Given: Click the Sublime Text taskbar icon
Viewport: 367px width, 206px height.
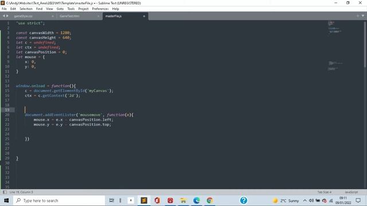Looking at the screenshot, I should (x=144, y=200).
